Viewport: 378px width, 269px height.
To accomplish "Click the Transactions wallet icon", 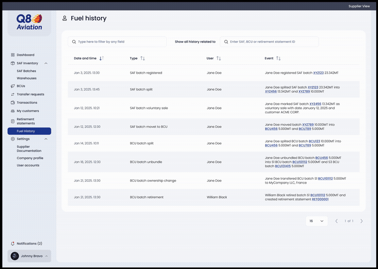I will (13, 102).
